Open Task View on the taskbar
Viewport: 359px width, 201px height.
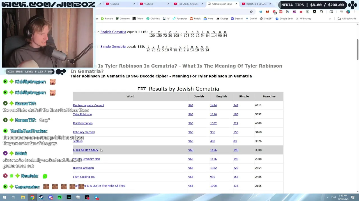pos(13,197)
